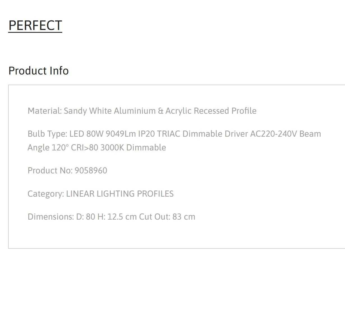Viewport: 345px width, 323px height.
Task: Click the LINEAR LIGHTING PROFILES category text
Action: pos(120,194)
